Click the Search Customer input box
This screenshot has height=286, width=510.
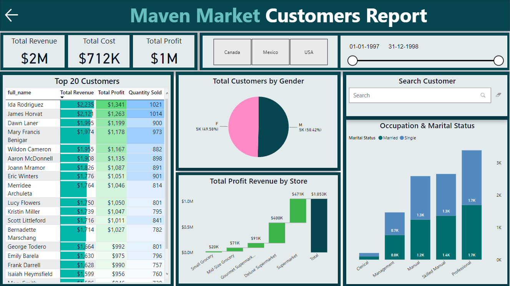point(420,95)
